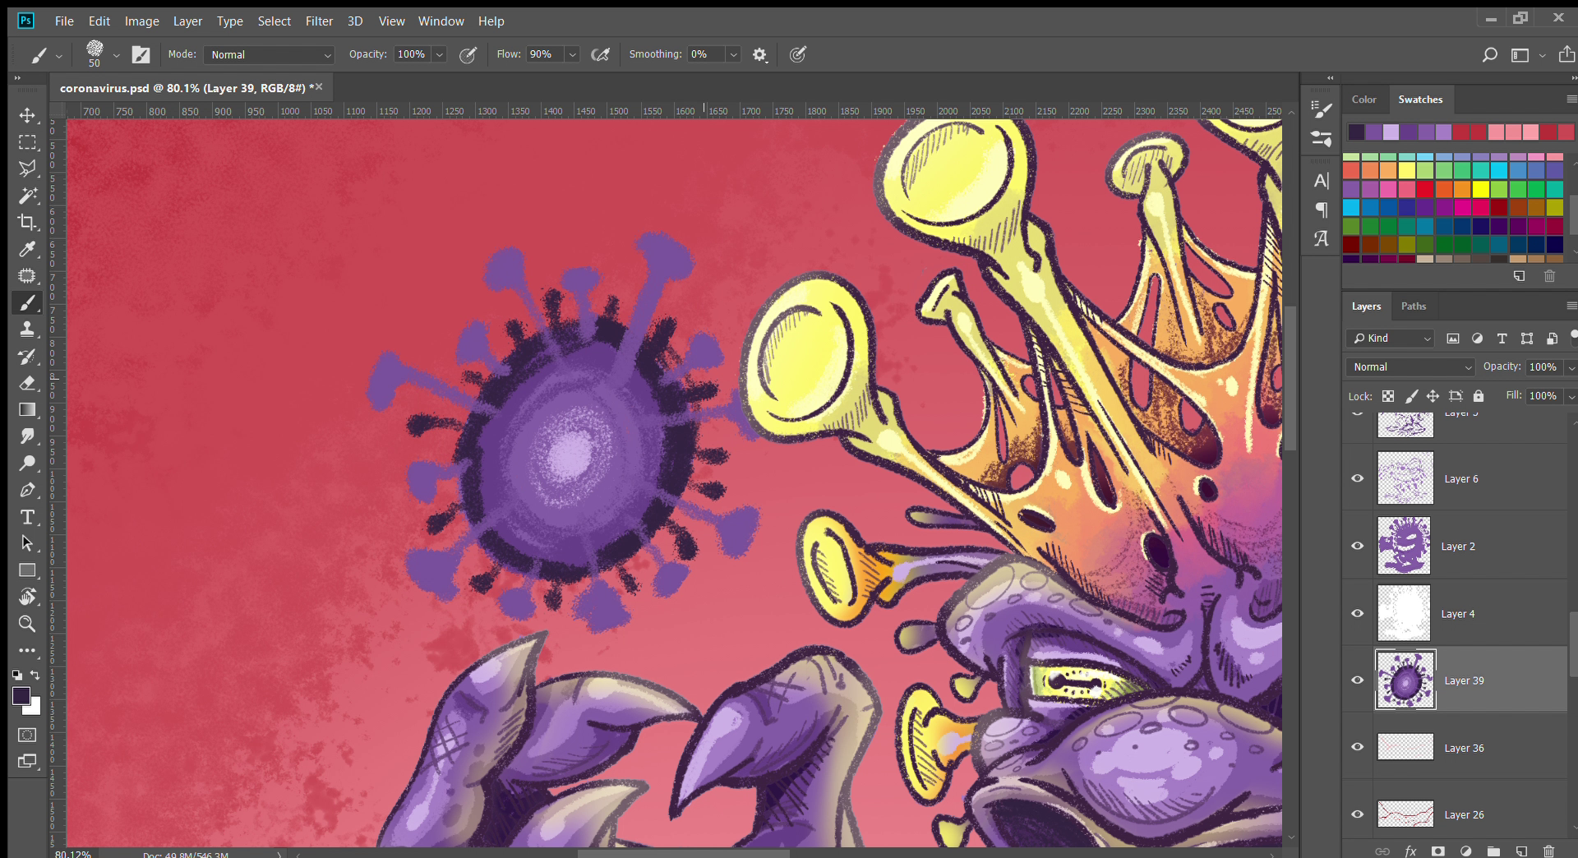The height and width of the screenshot is (858, 1578).
Task: Hide Layer 39 using its eye icon
Action: pos(1357,680)
